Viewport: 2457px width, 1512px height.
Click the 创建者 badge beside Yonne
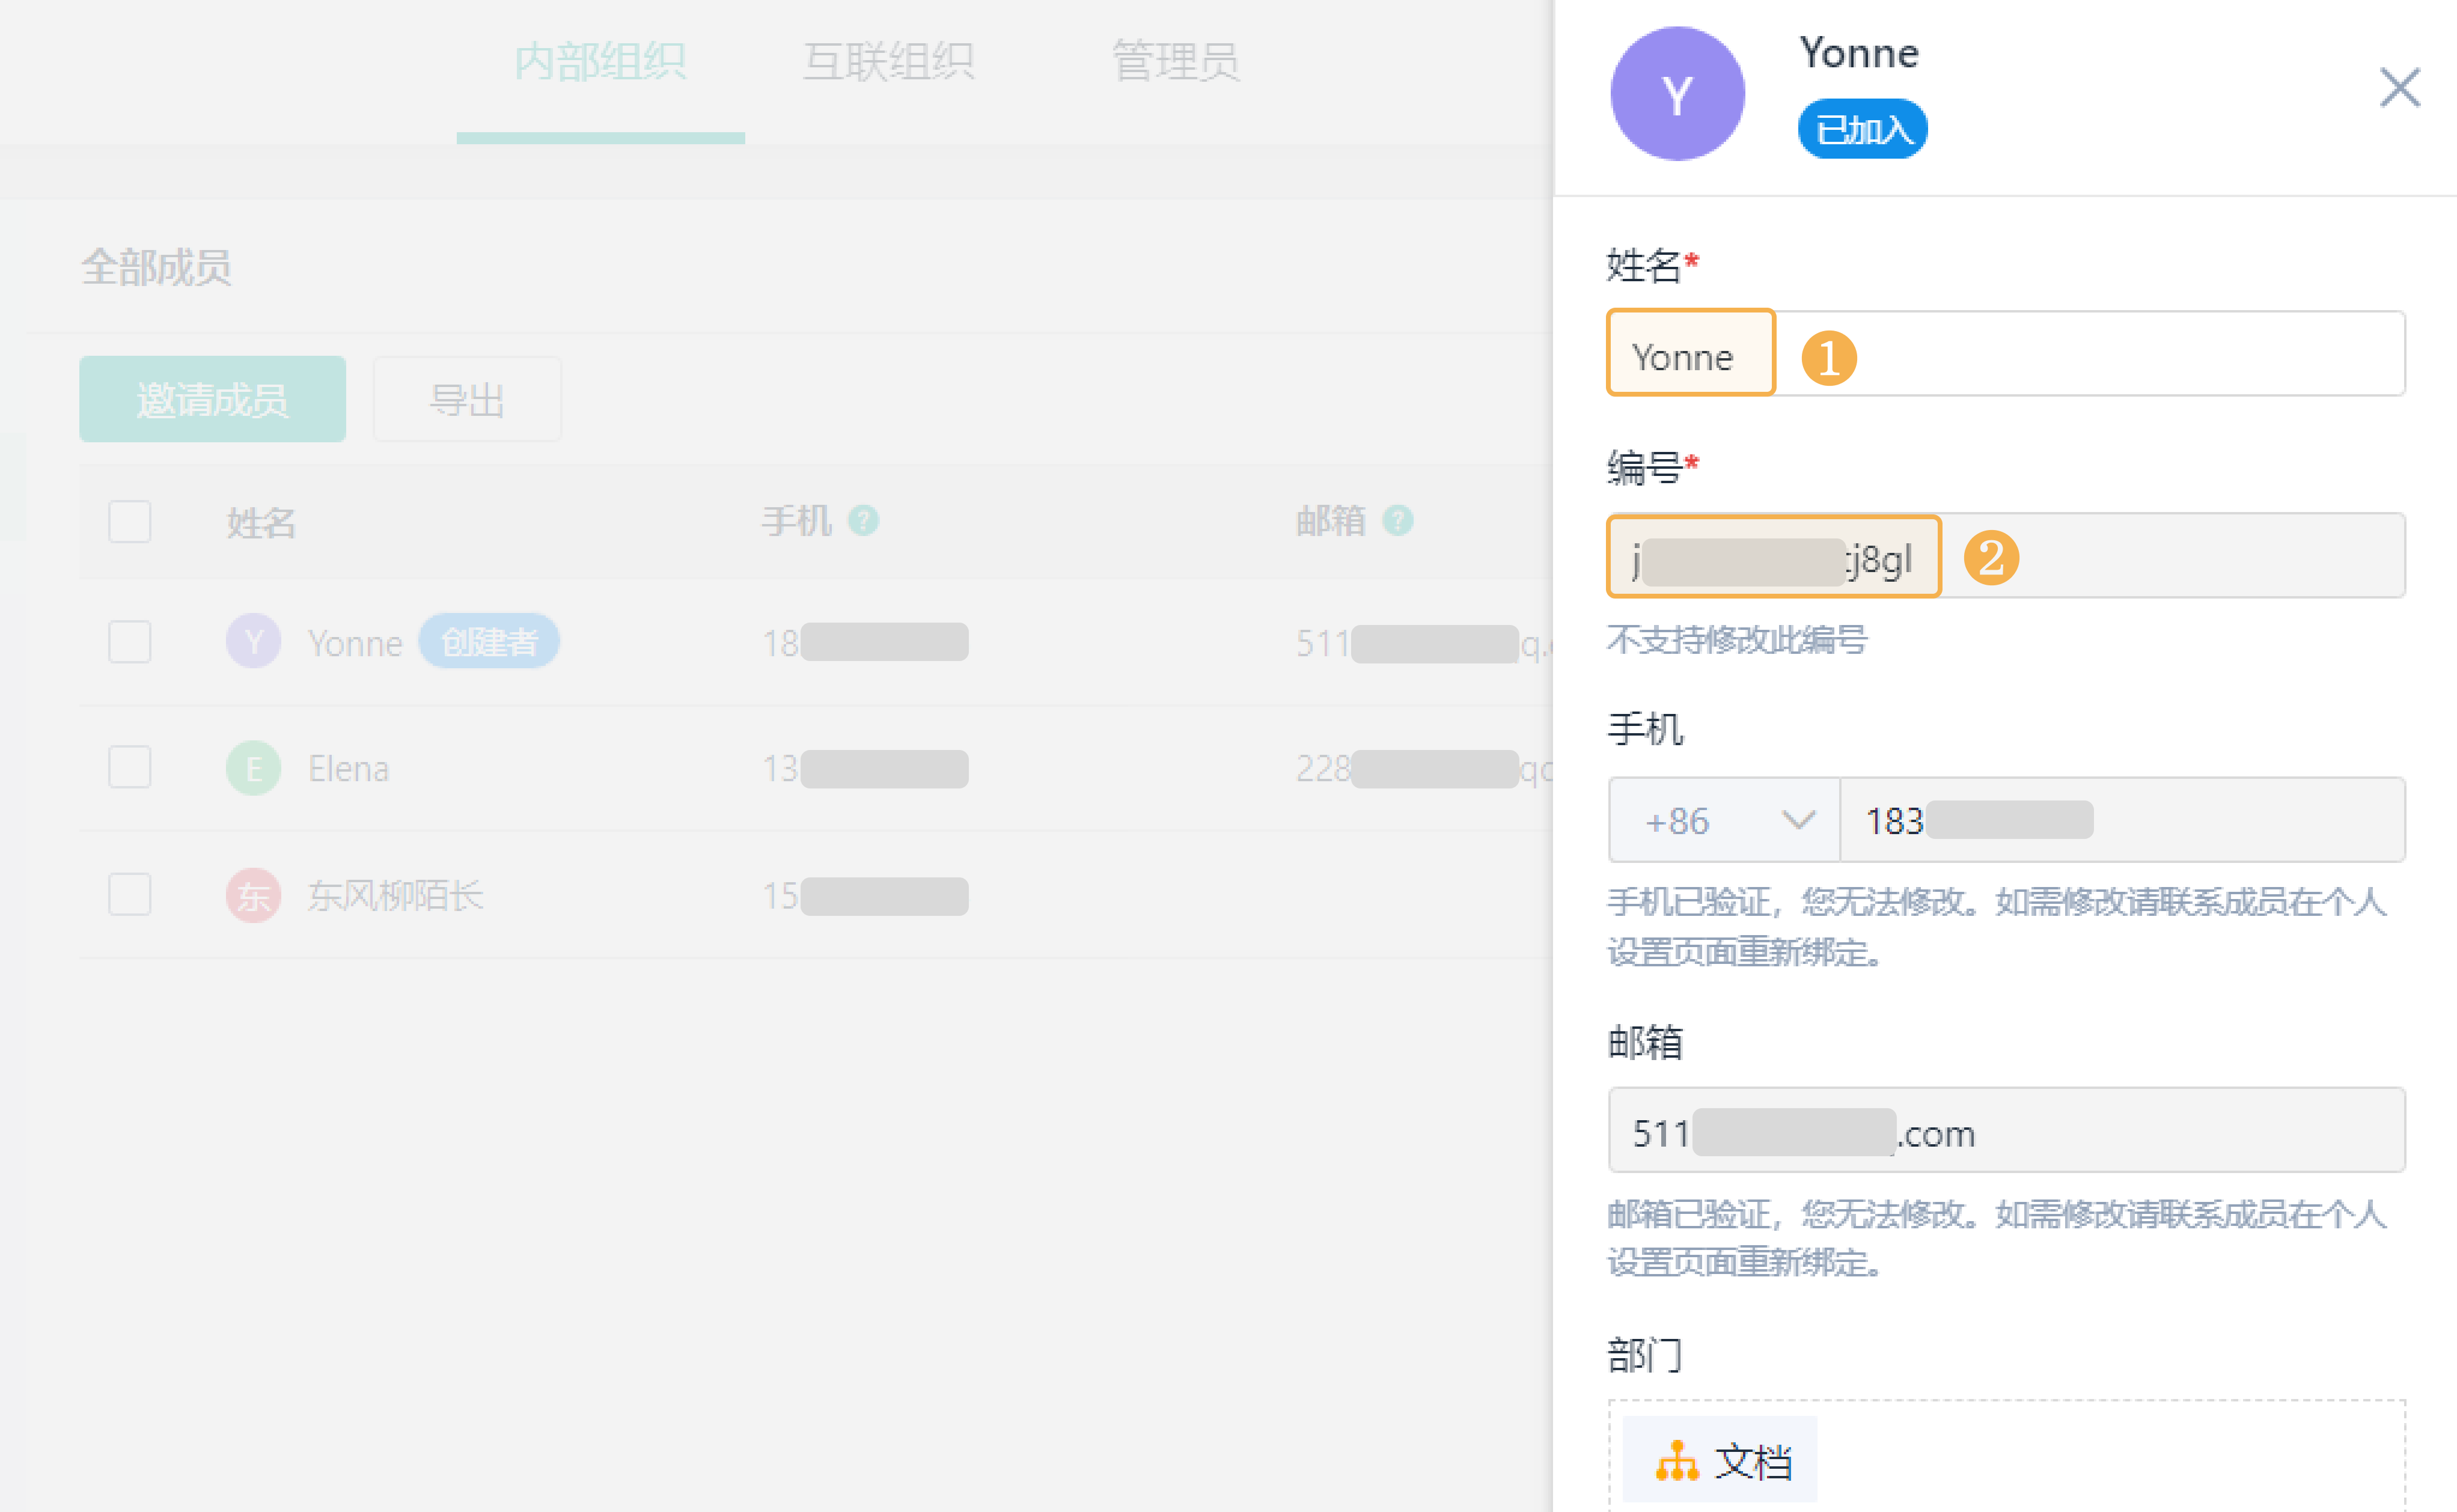[489, 641]
